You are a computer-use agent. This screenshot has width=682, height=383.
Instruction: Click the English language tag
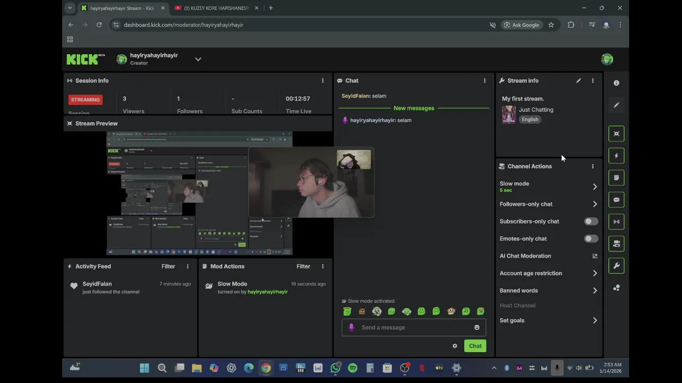pos(530,120)
